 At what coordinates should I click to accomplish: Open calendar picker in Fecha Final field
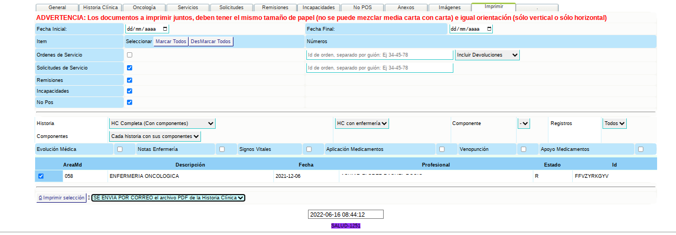pos(489,29)
